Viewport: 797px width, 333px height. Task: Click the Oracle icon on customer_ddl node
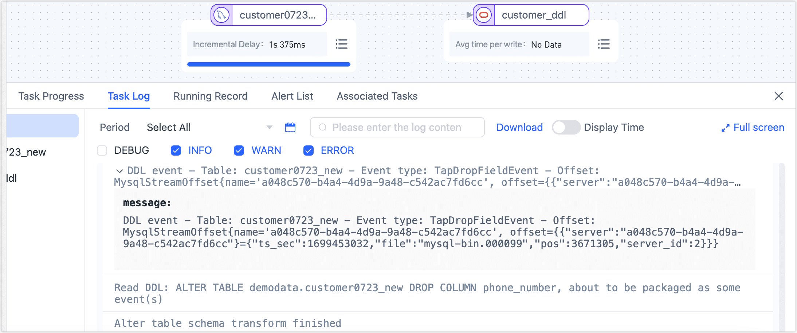(483, 15)
